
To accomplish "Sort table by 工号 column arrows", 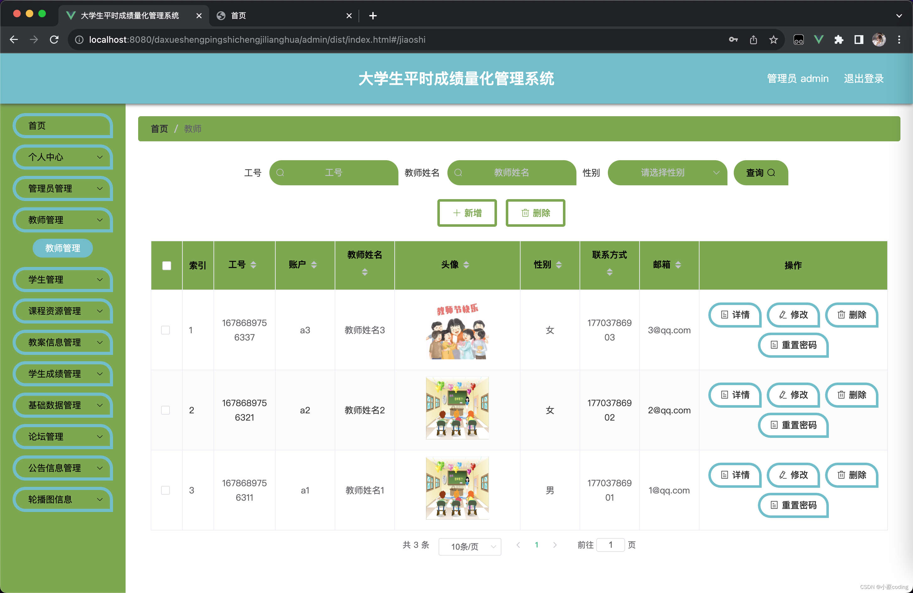I will [x=253, y=265].
